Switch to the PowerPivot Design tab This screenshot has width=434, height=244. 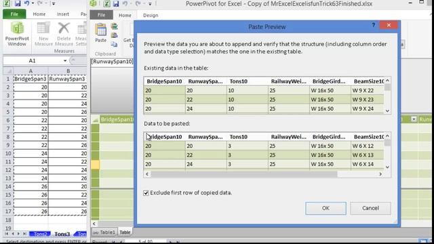coord(151,15)
